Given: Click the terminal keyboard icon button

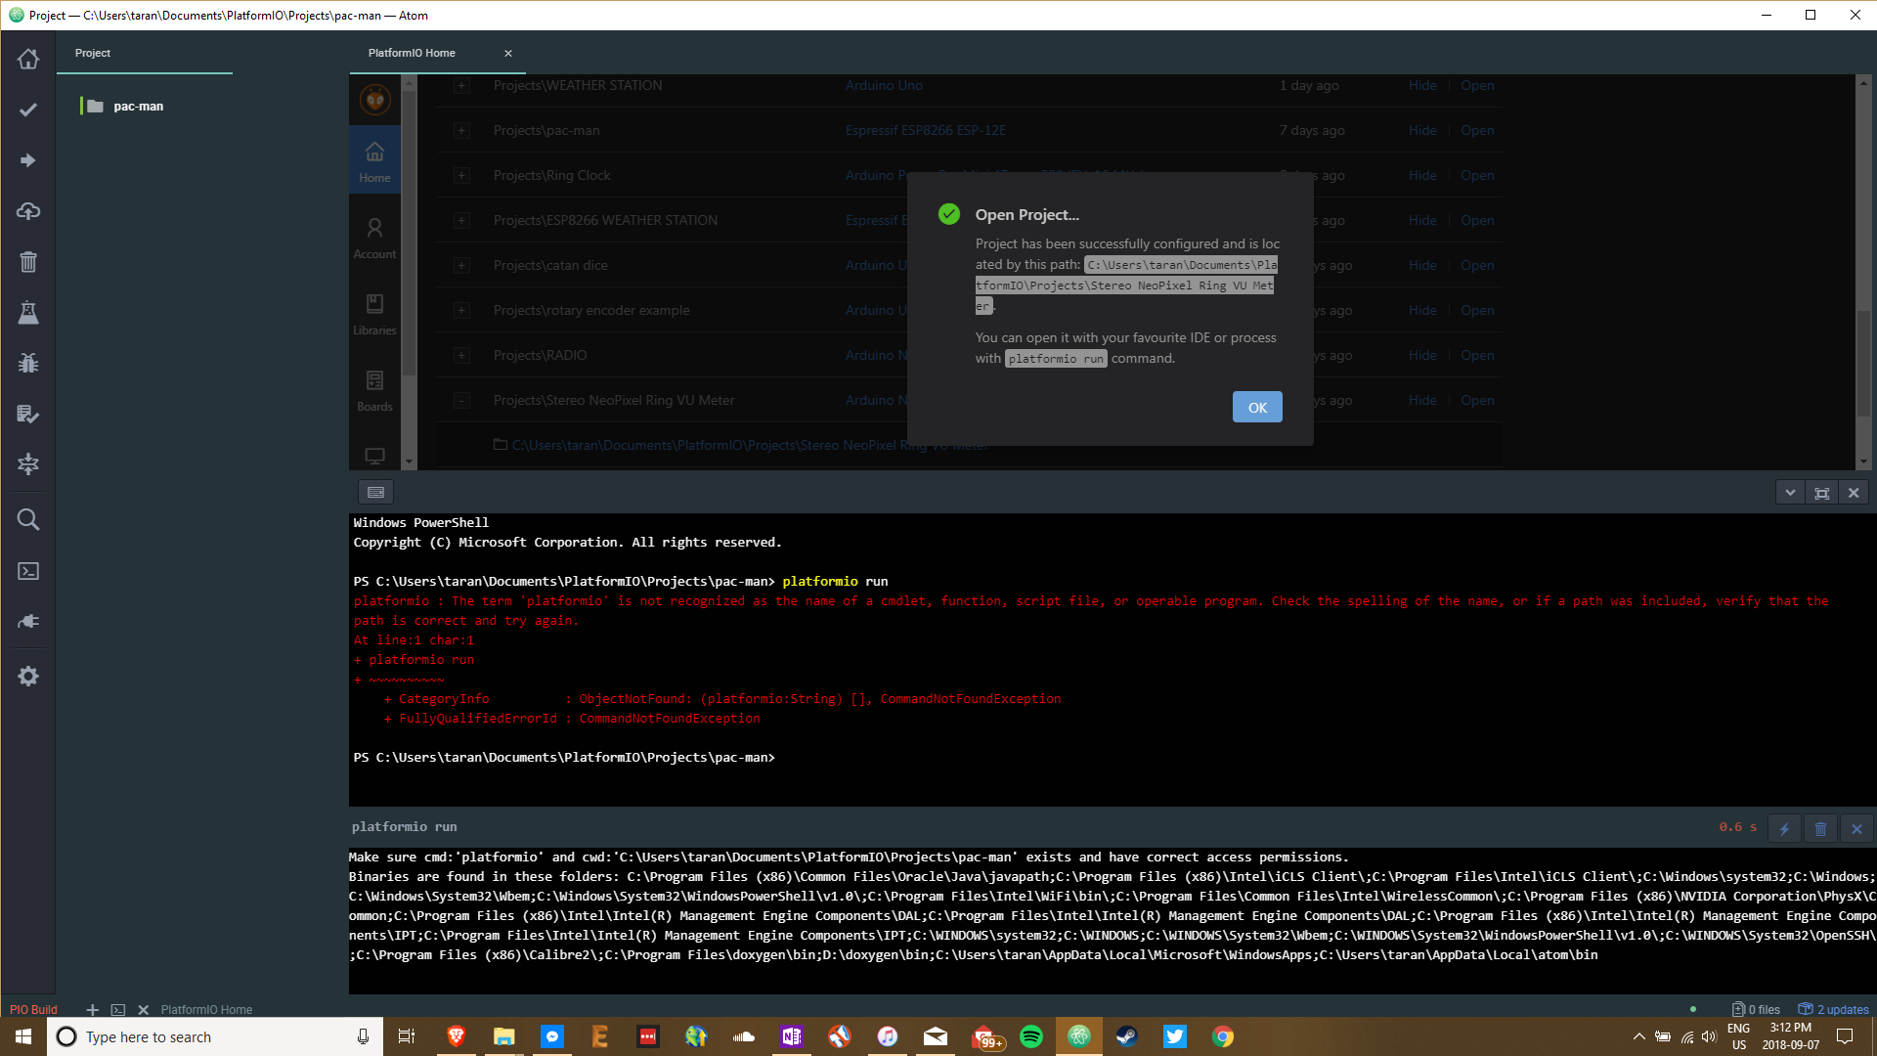Looking at the screenshot, I should (x=375, y=492).
